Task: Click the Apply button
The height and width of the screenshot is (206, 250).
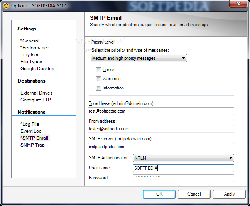Action: tap(229, 194)
